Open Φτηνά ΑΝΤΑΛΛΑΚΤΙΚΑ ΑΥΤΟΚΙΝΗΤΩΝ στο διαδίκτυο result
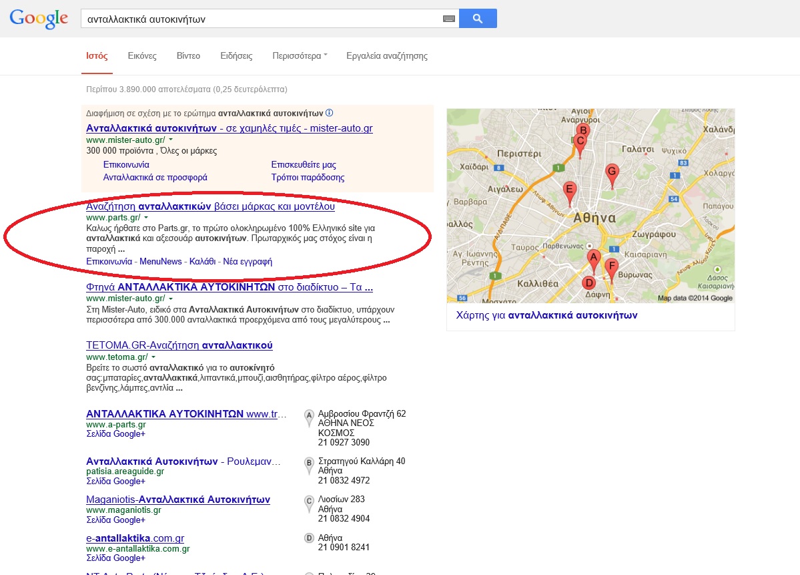The height and width of the screenshot is (575, 800). click(x=229, y=287)
